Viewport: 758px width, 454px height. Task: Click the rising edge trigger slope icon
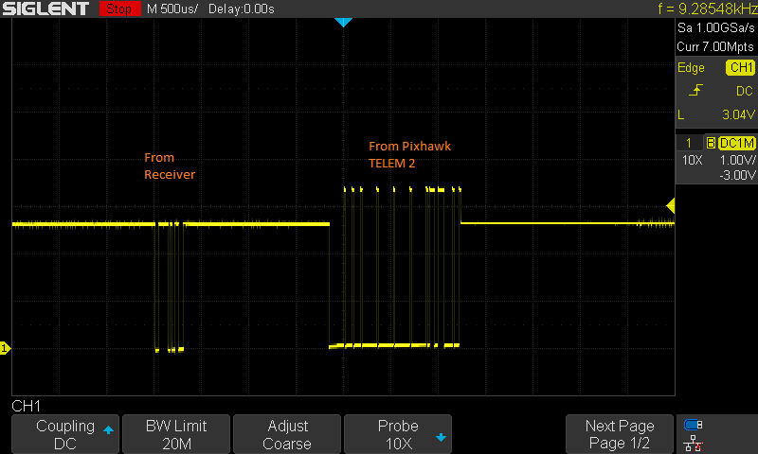(695, 90)
